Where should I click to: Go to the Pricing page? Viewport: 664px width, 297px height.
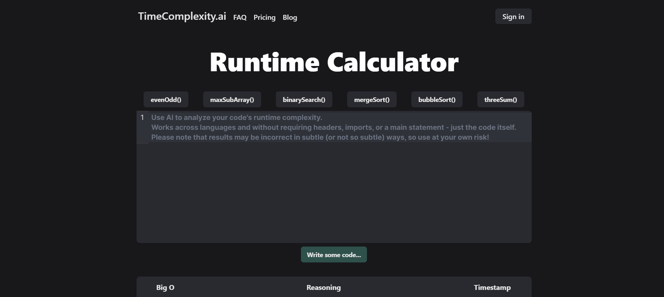tap(264, 17)
